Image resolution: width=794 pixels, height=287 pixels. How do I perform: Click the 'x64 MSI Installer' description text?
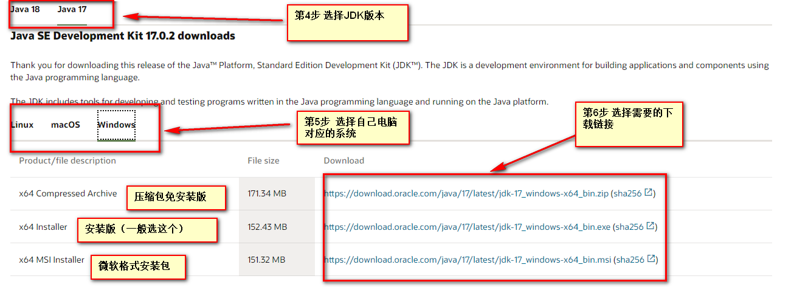[52, 260]
